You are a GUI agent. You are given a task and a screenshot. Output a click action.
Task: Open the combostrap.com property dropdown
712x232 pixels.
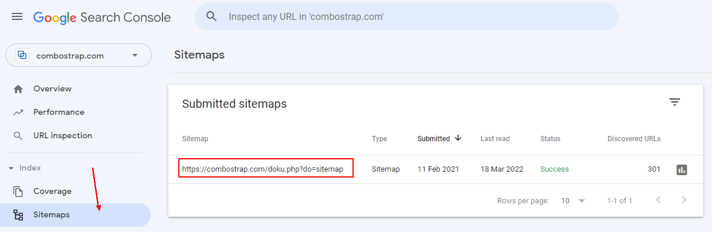(79, 55)
